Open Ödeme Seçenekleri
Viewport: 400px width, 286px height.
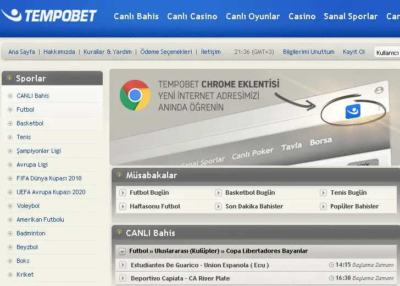(166, 52)
